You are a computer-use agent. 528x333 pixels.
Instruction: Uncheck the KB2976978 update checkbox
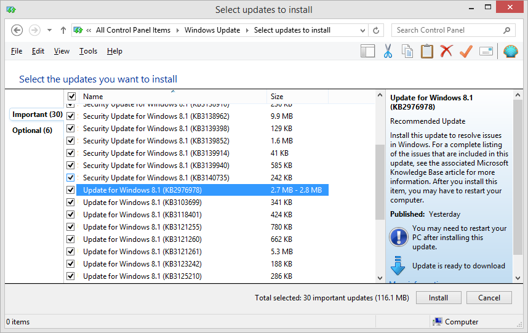(70, 190)
